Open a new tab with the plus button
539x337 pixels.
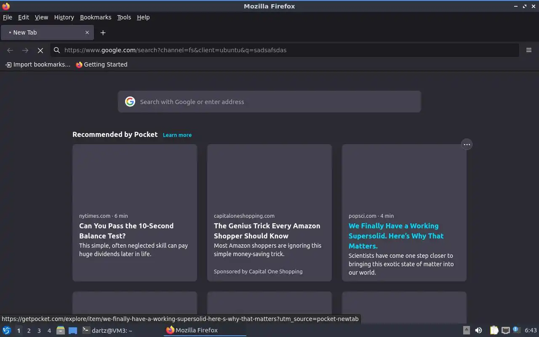(103, 32)
